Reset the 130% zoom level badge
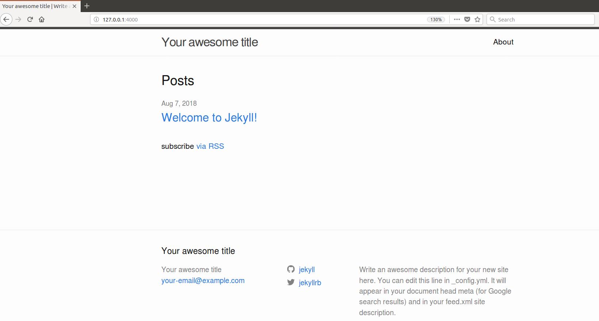Screen dimensions: 599x321 (x=436, y=20)
